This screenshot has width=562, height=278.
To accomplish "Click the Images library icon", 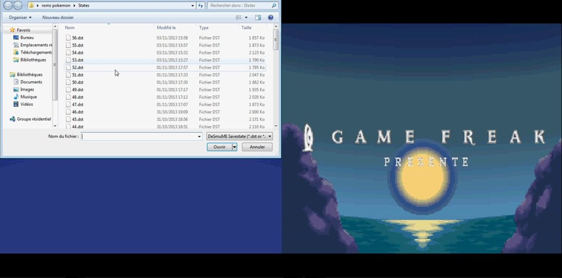I will point(16,89).
